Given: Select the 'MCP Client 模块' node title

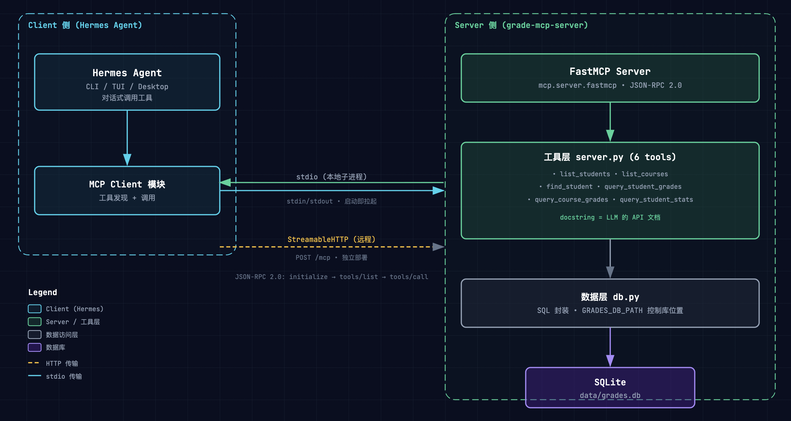Looking at the screenshot, I should tap(127, 184).
